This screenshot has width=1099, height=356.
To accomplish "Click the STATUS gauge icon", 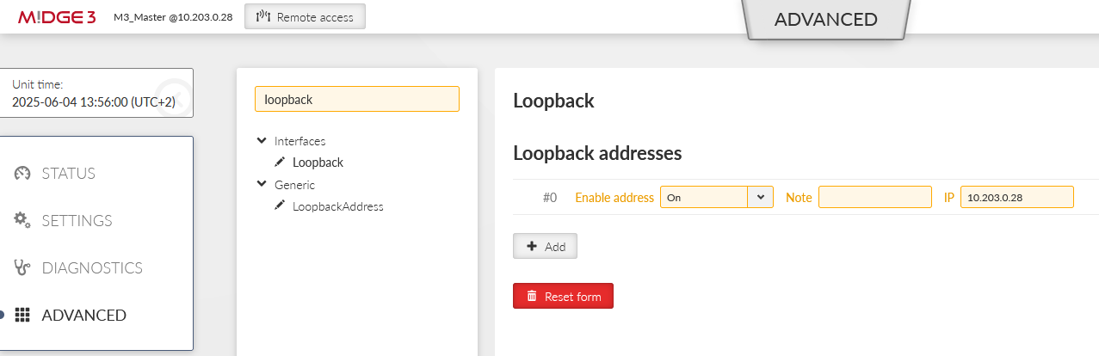I will 22,173.
